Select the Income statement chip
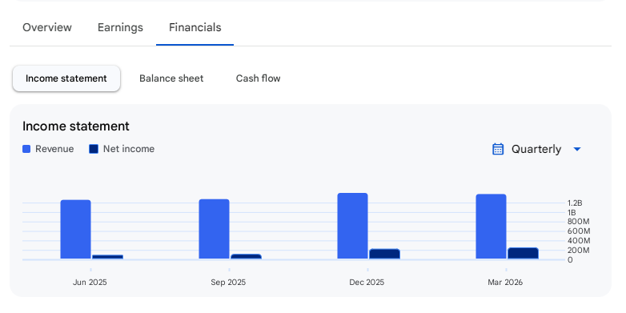626x313 pixels. tap(66, 78)
